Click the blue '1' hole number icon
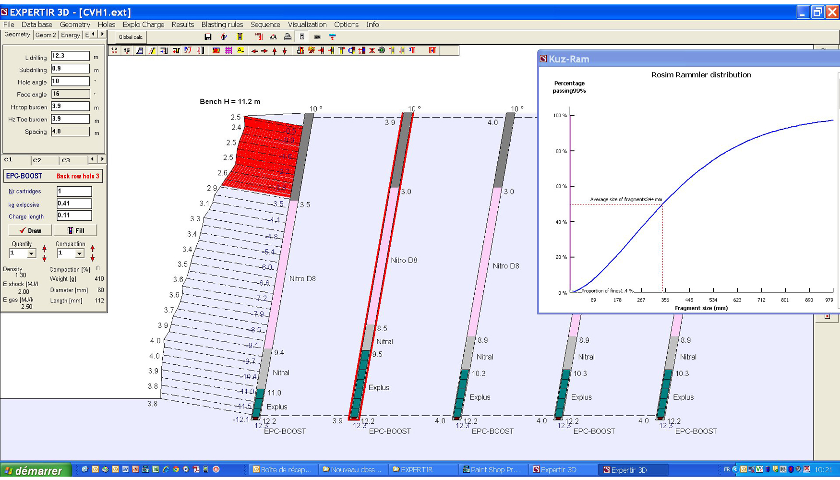 click(x=412, y=50)
